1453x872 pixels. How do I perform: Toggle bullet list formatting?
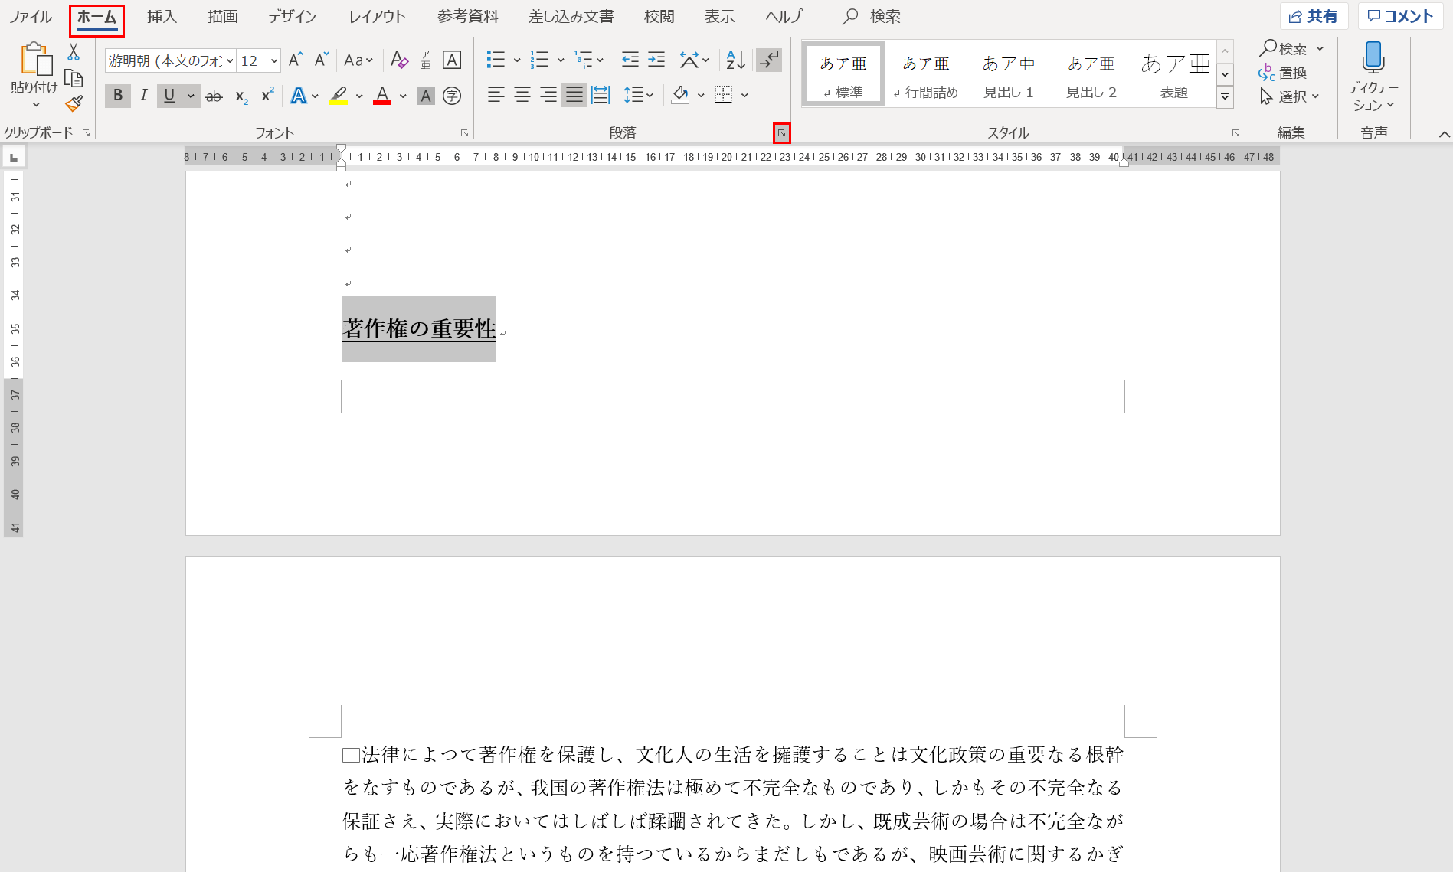[496, 60]
